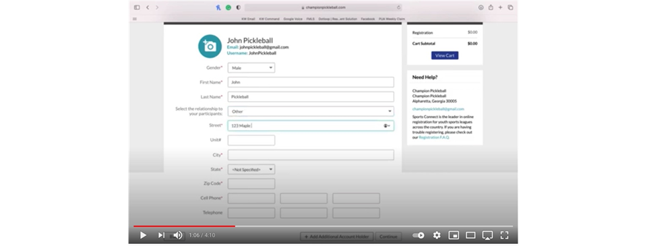647x246 pixels.
Task: Open Safari downloads
Action: (x=481, y=7)
